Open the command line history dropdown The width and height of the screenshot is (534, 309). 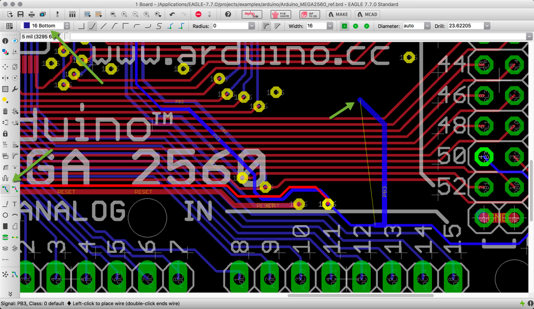[x=529, y=36]
